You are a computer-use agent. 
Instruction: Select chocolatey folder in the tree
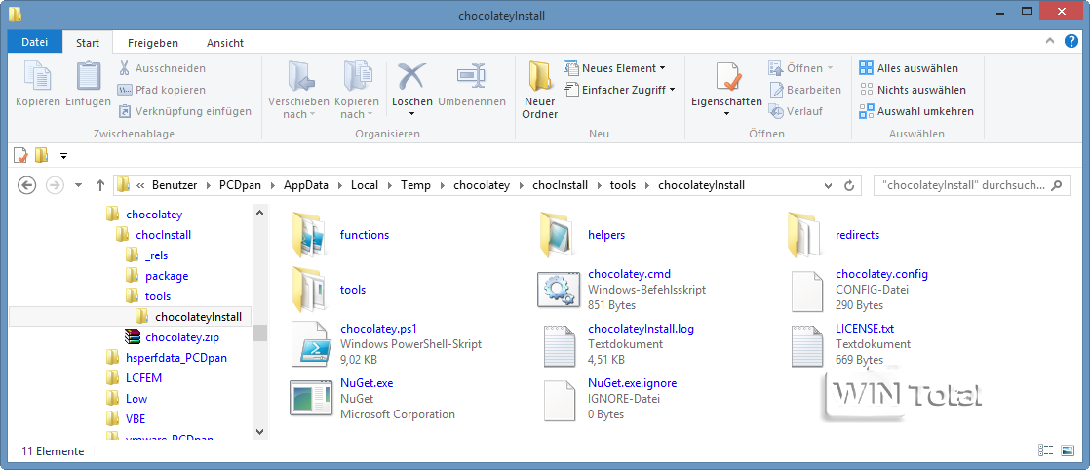point(154,215)
